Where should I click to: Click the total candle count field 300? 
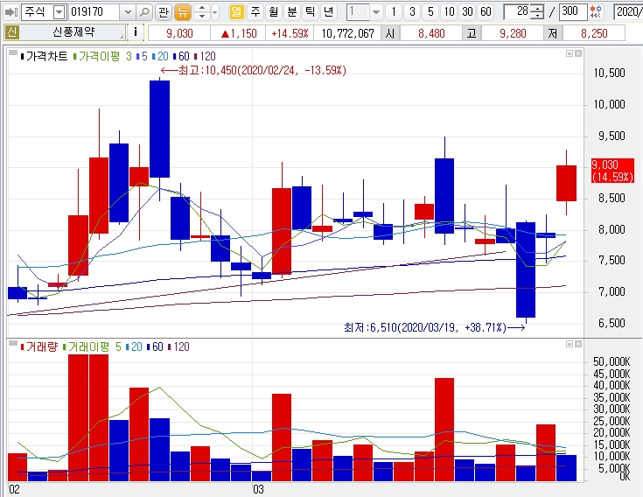coord(573,12)
